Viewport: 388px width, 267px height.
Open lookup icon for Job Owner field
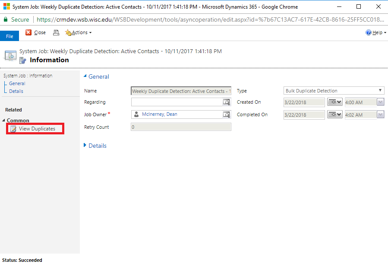(x=227, y=114)
